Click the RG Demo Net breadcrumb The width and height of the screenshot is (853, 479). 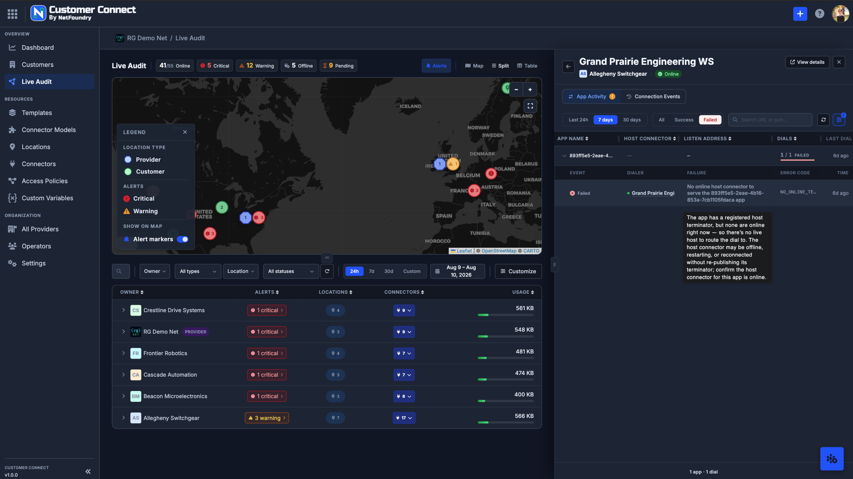[x=147, y=38]
